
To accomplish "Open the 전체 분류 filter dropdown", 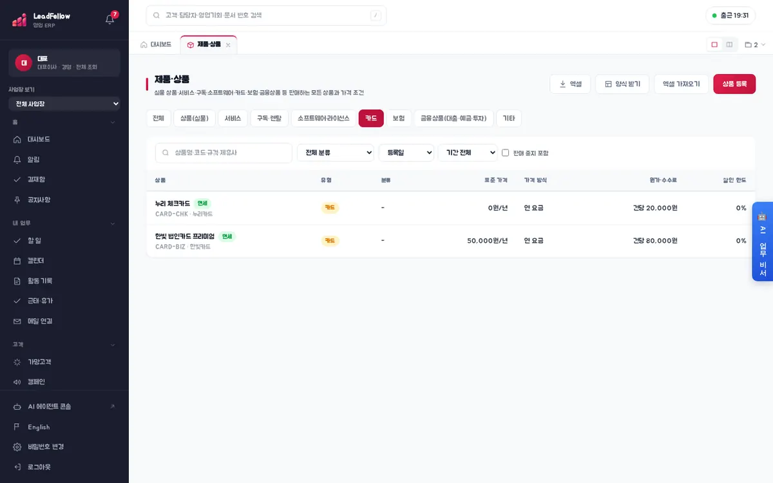I will pos(336,153).
